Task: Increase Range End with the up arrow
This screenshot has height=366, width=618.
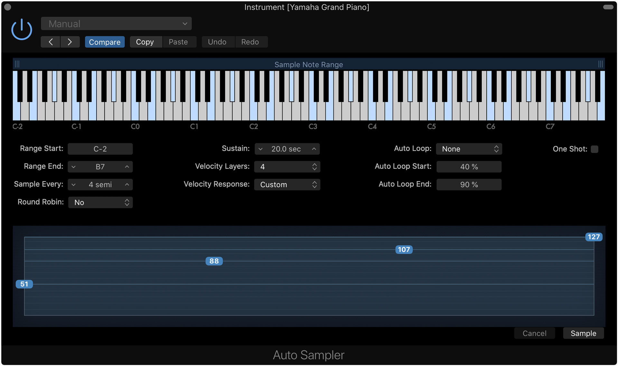Action: pos(127,167)
